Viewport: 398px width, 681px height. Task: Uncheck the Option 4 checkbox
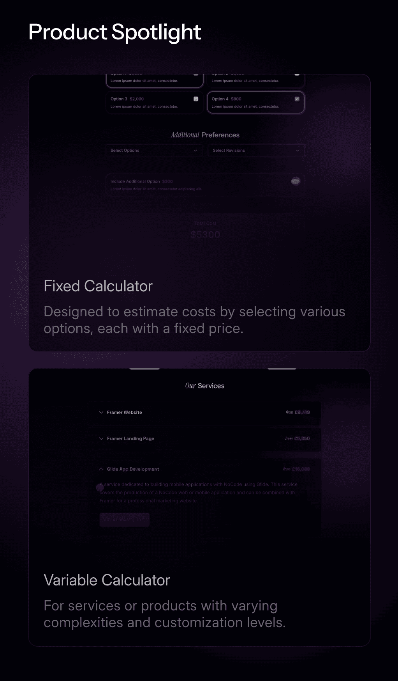pyautogui.click(x=297, y=99)
